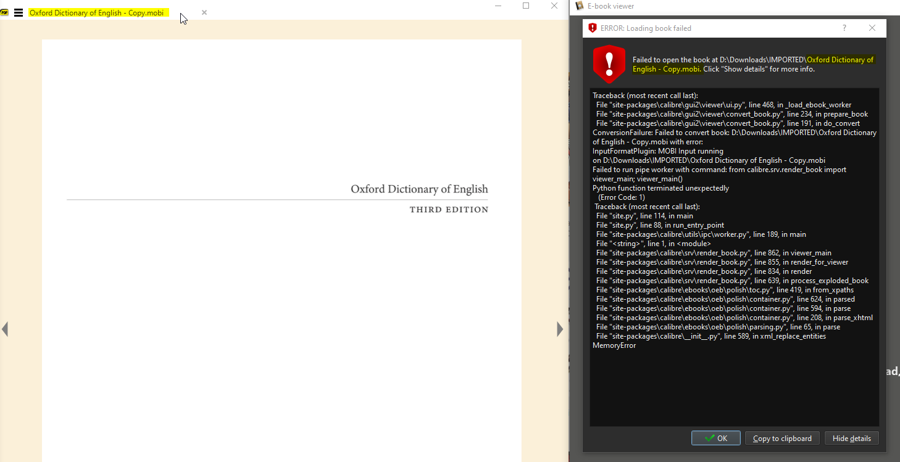Close the reader window
This screenshot has height=462, width=900.
[x=554, y=6]
